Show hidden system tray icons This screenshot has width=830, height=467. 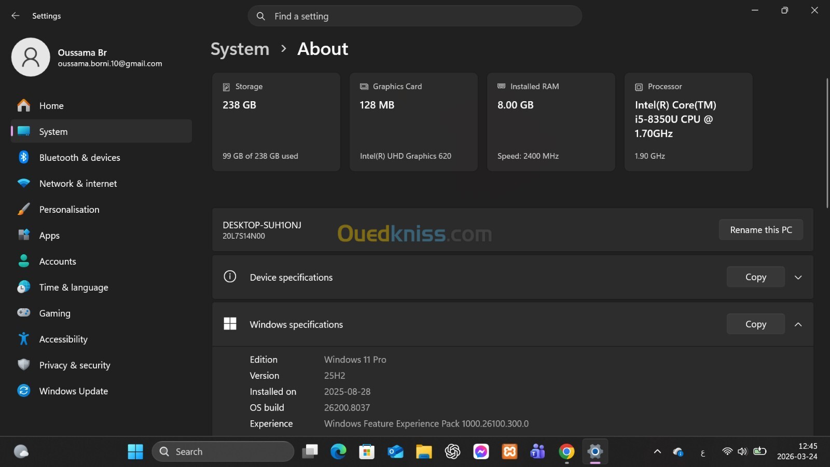point(657,451)
